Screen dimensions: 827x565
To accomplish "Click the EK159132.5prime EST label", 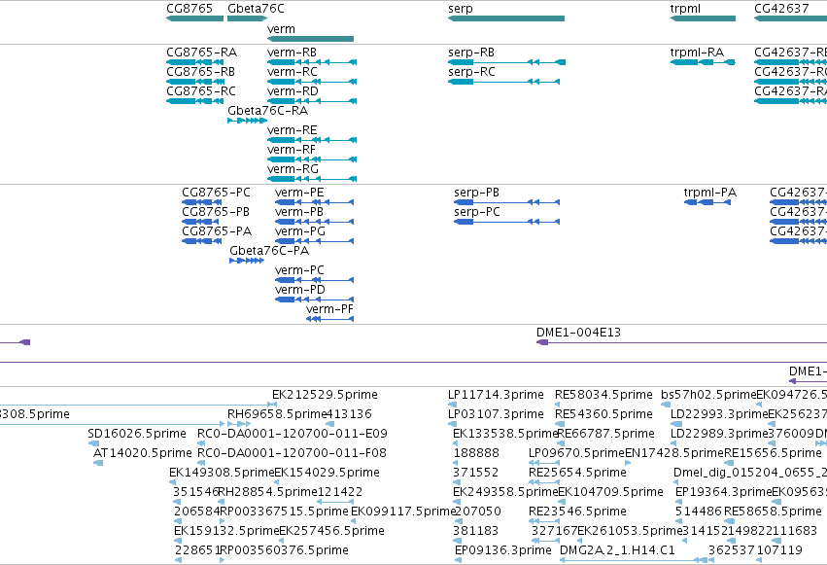I will tap(225, 531).
